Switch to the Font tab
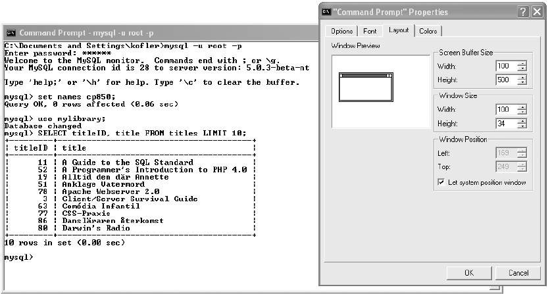548x294 pixels. 370,31
